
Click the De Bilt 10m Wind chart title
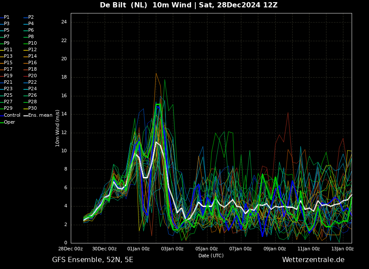point(188,5)
